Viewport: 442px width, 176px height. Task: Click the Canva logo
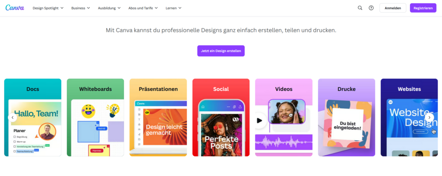tap(15, 8)
